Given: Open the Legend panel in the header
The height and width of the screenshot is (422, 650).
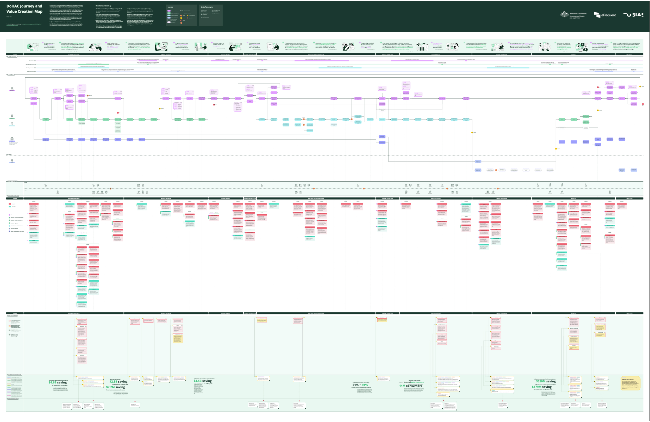Looking at the screenshot, I should (x=181, y=15).
